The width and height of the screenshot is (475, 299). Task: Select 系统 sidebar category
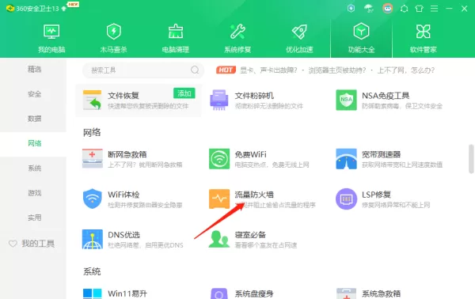(34, 168)
